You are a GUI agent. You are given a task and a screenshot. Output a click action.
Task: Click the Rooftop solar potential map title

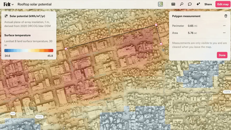pyautogui.click(x=34, y=4)
